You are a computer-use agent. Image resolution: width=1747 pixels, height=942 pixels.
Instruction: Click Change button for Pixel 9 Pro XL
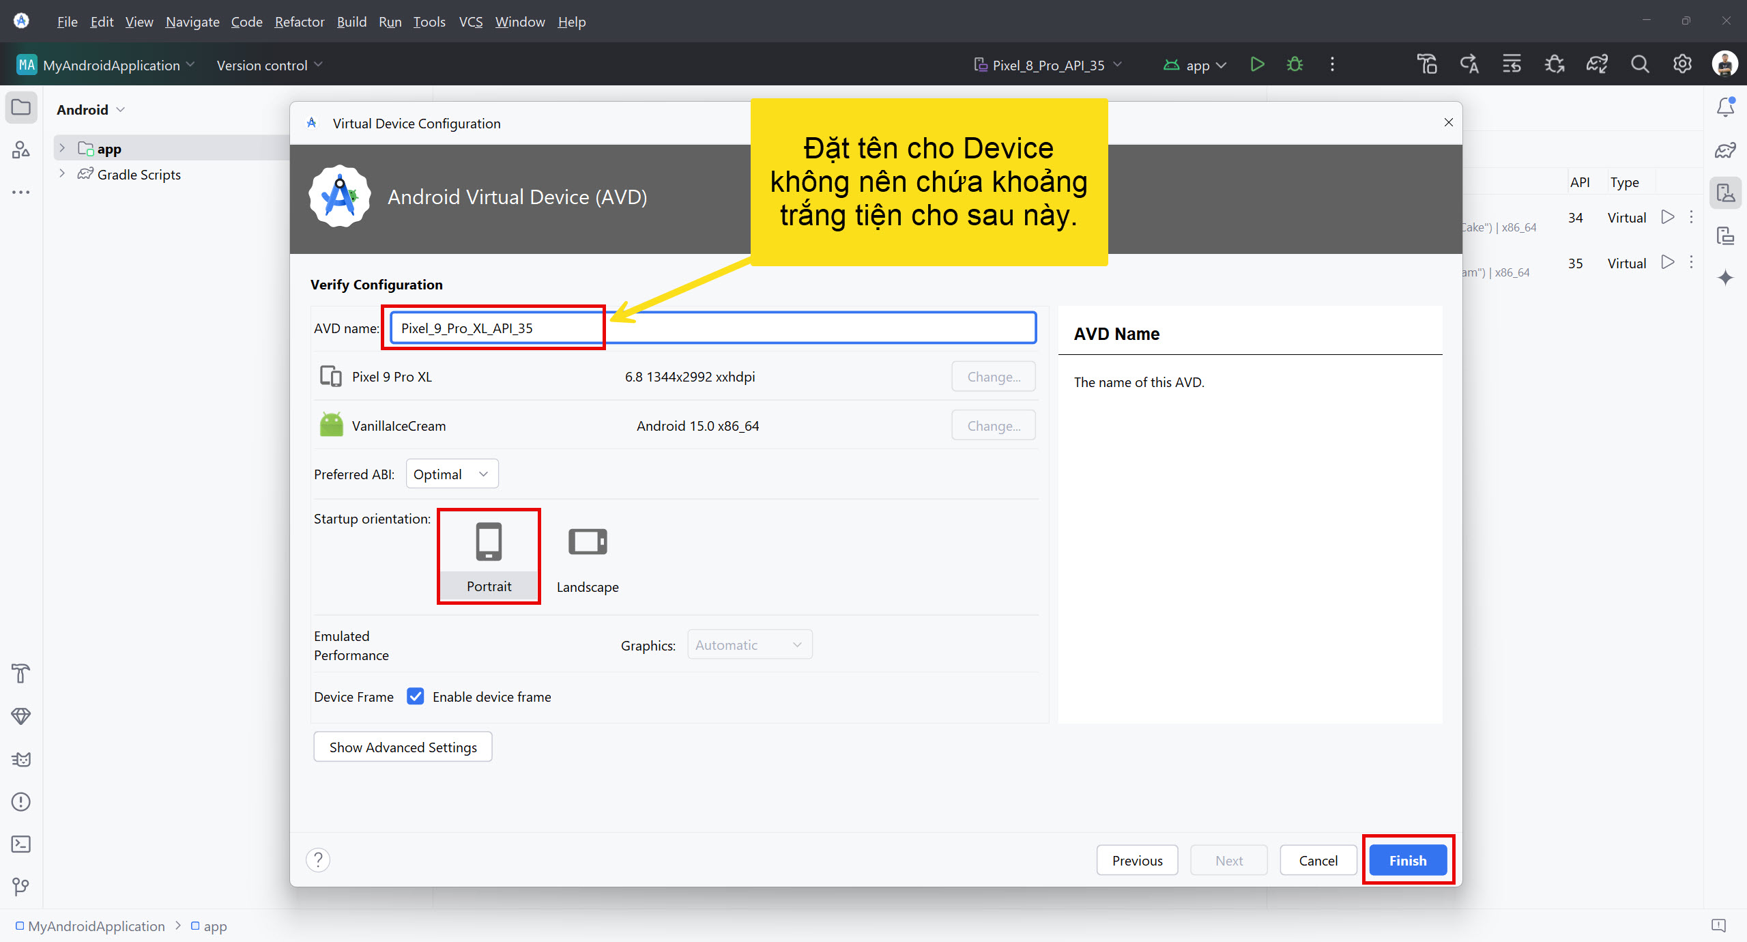pyautogui.click(x=994, y=376)
